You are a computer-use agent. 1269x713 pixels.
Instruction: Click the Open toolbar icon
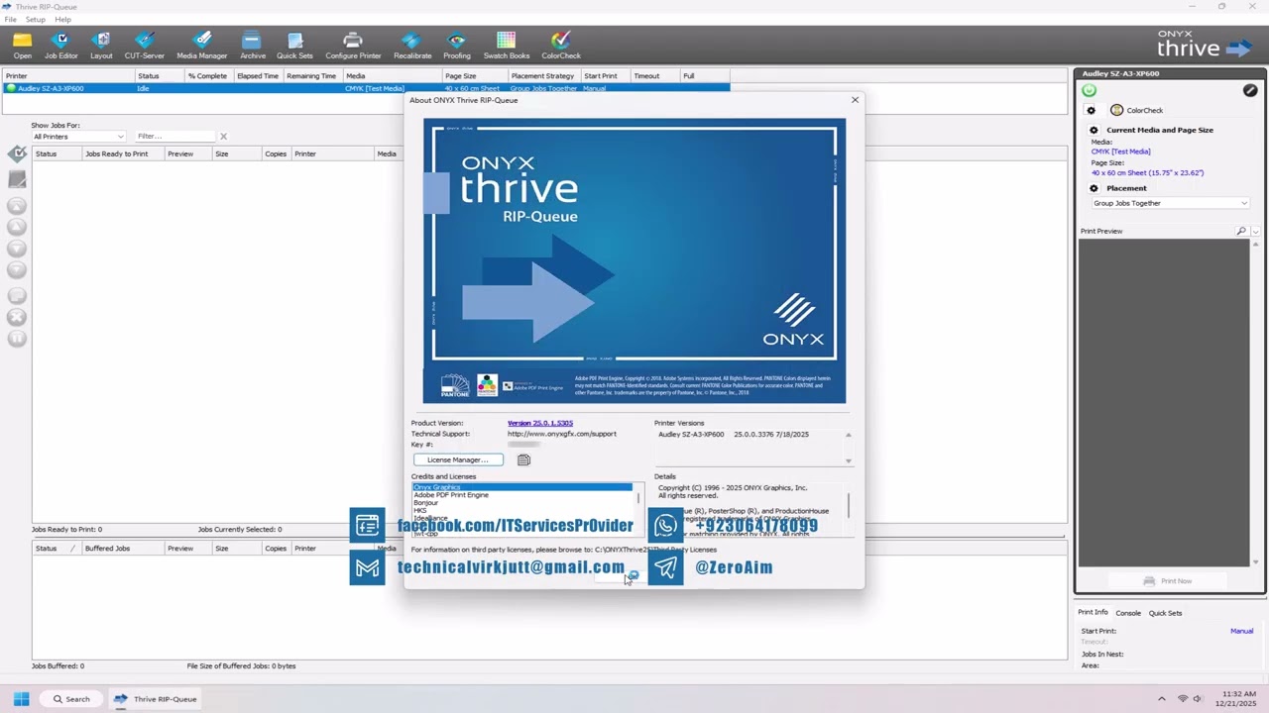click(x=22, y=46)
